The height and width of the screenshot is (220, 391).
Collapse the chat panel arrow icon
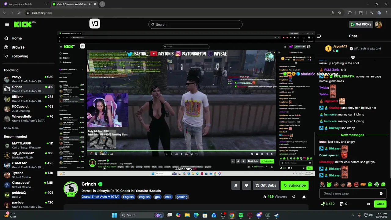(x=319, y=36)
